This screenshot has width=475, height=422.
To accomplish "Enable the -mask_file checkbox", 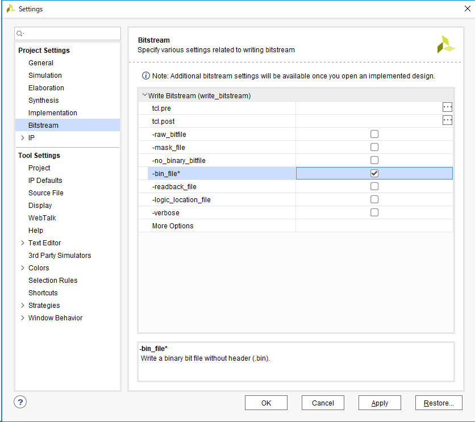I will click(x=374, y=147).
